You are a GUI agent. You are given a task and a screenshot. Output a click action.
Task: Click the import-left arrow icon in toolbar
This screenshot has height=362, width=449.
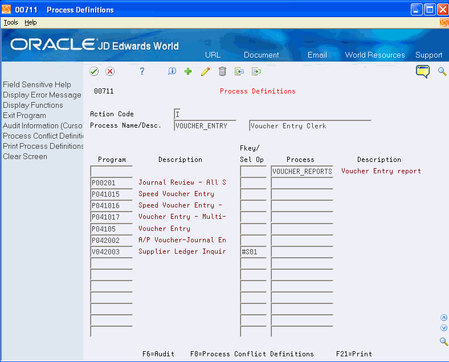239,71
